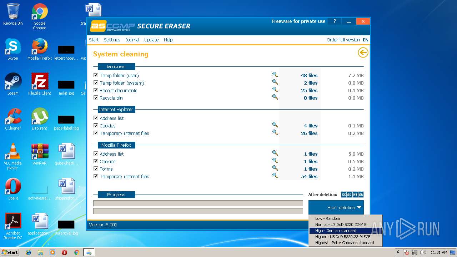Viewport: 457px width, 257px height.
Task: Switch language via EN selector
Action: tap(366, 40)
